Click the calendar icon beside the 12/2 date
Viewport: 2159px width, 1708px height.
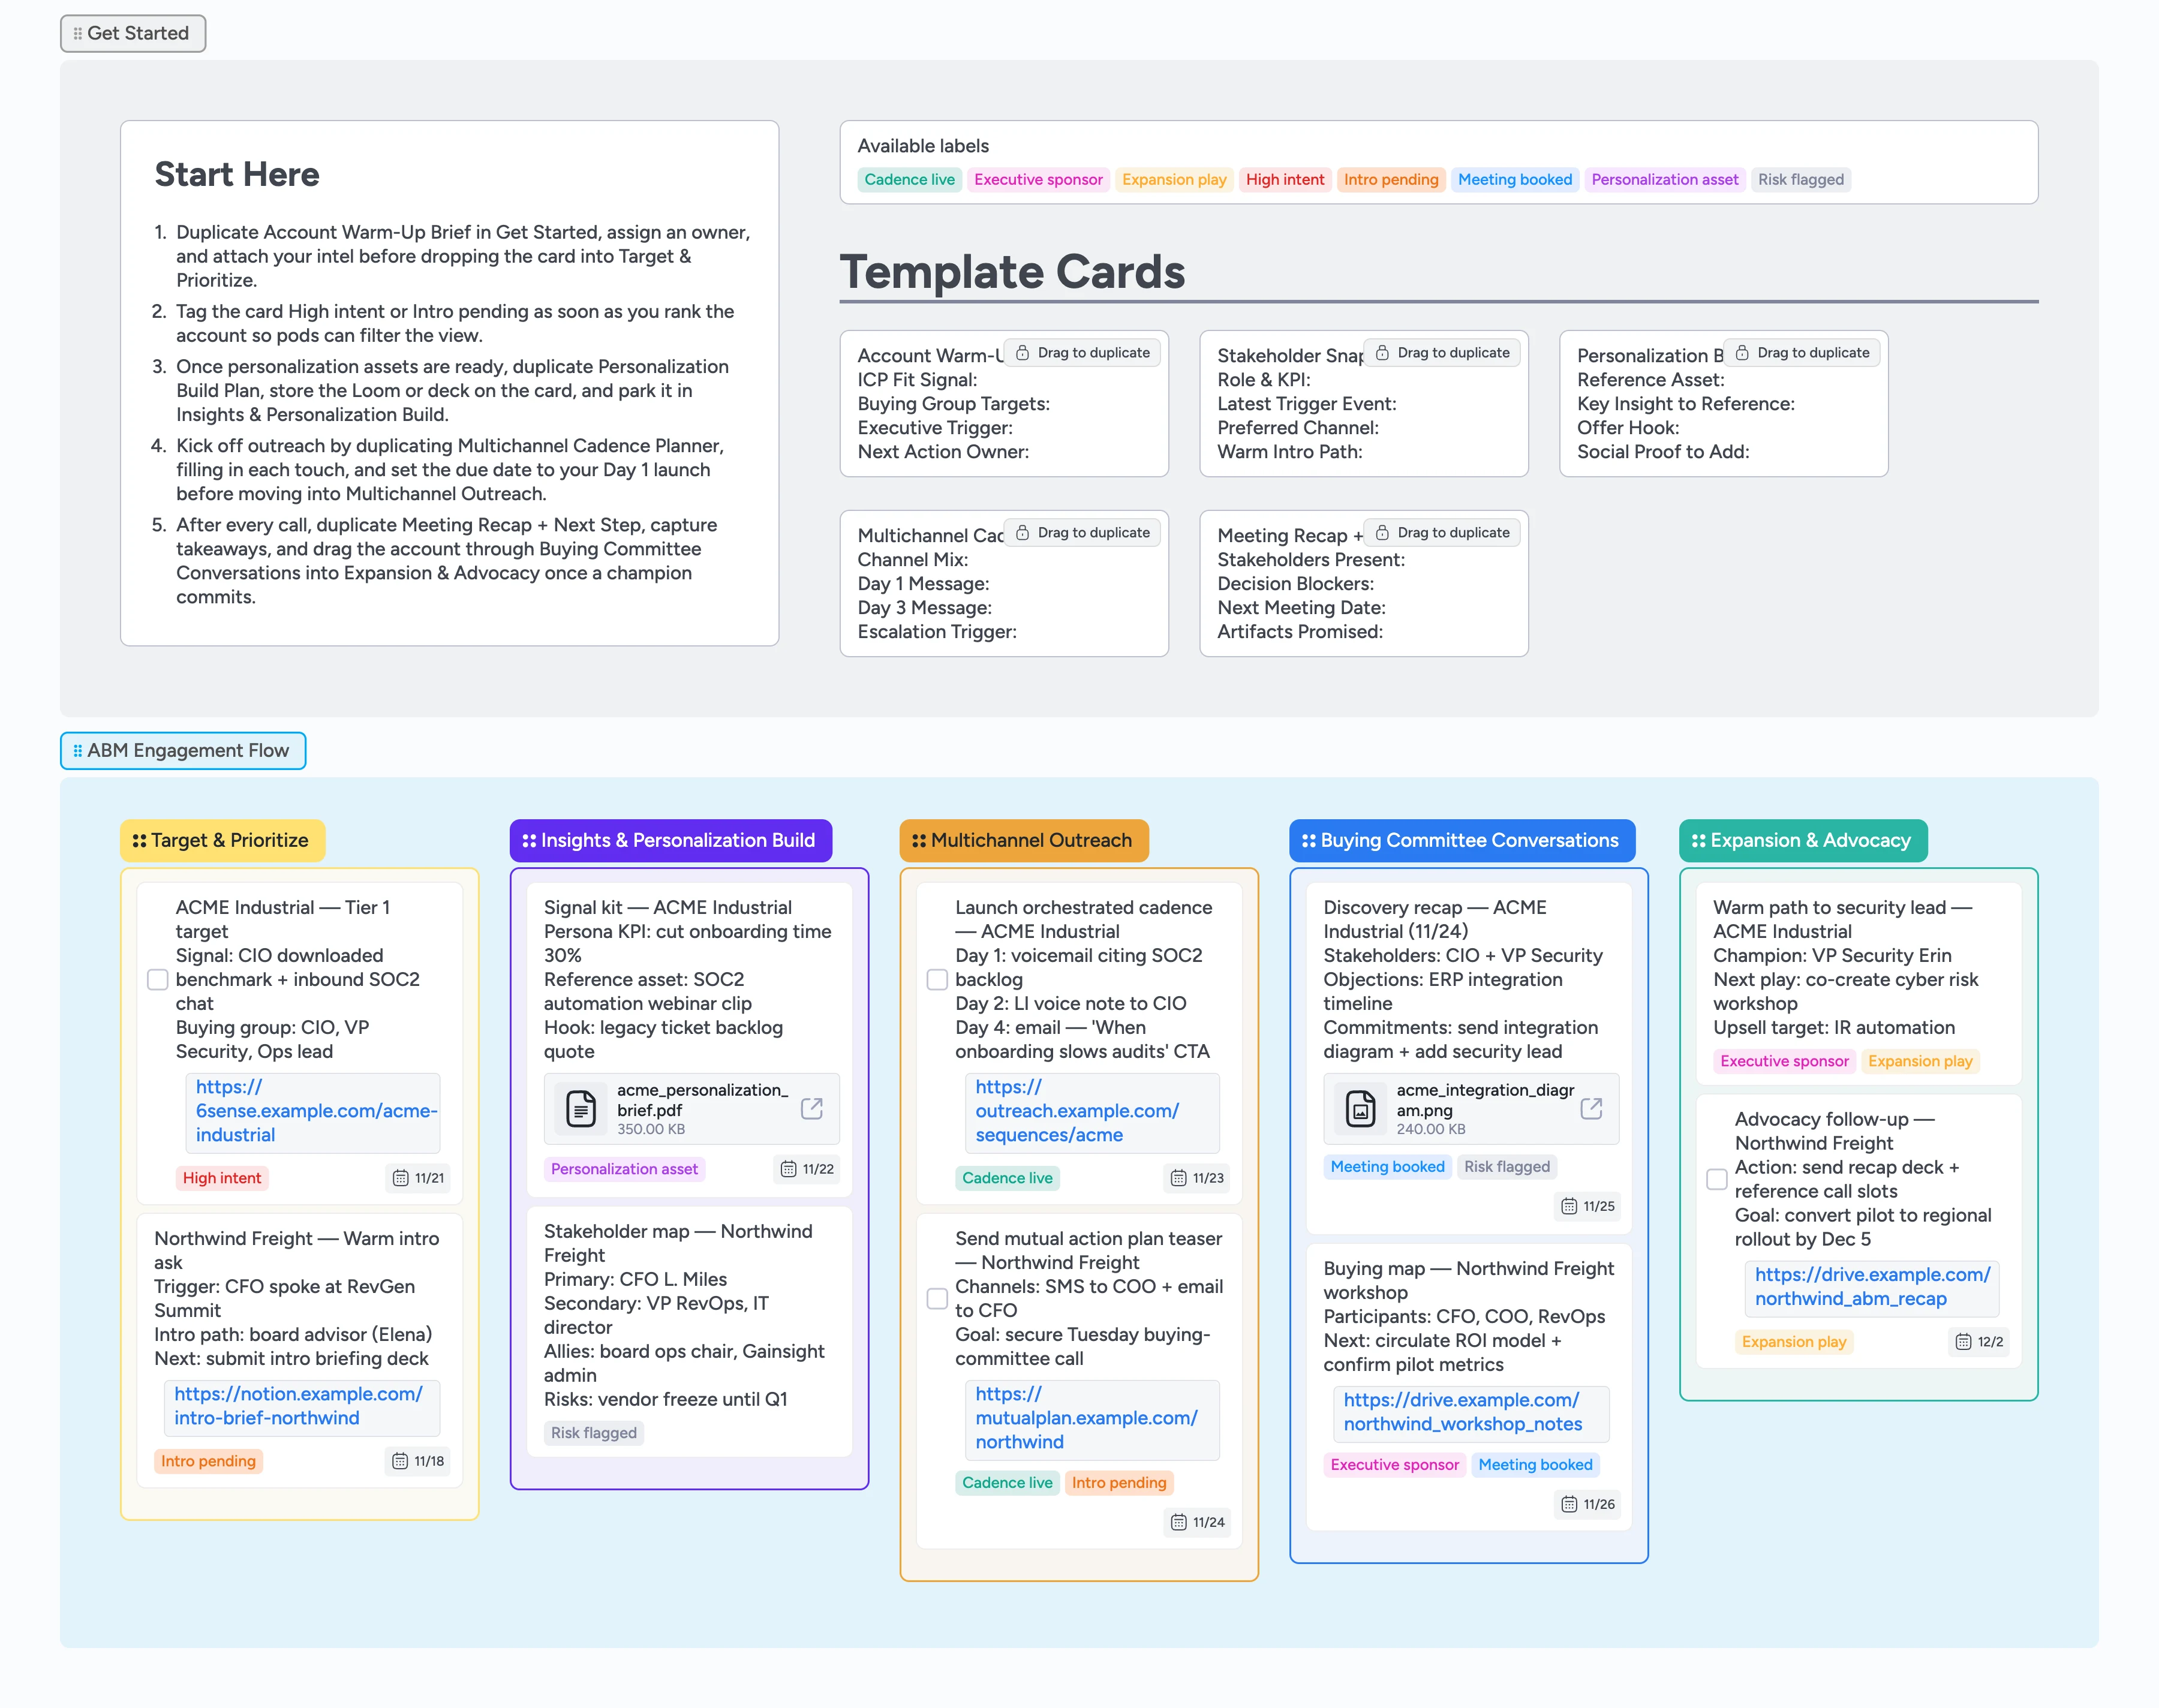pyautogui.click(x=1962, y=1342)
